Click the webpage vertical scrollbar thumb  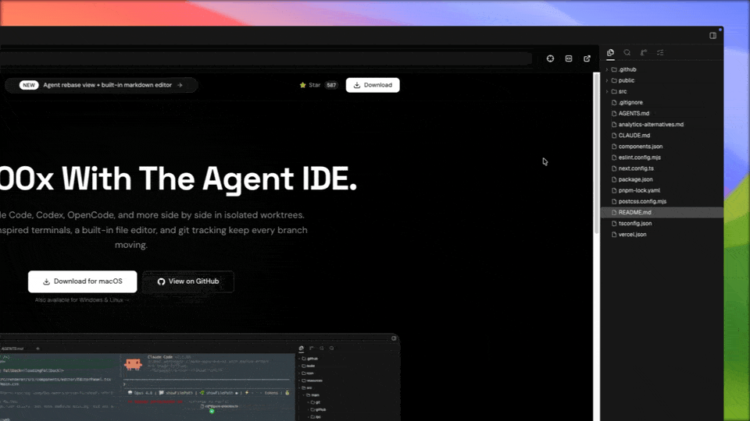596,153
